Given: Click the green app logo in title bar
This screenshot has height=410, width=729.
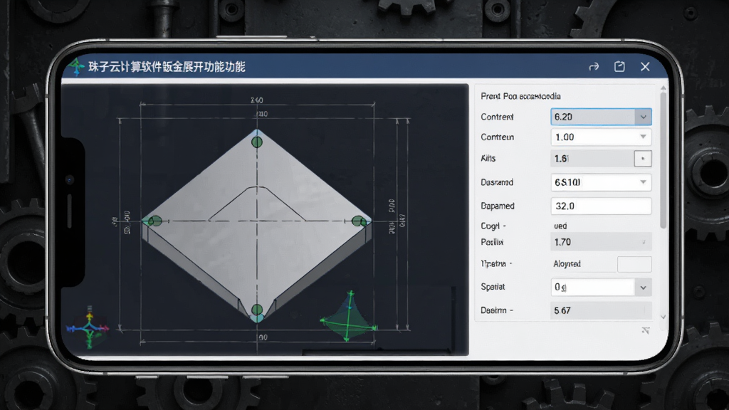Looking at the screenshot, I should pyautogui.click(x=75, y=66).
